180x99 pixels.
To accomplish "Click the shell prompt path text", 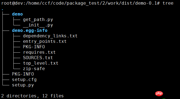I will (80, 3).
